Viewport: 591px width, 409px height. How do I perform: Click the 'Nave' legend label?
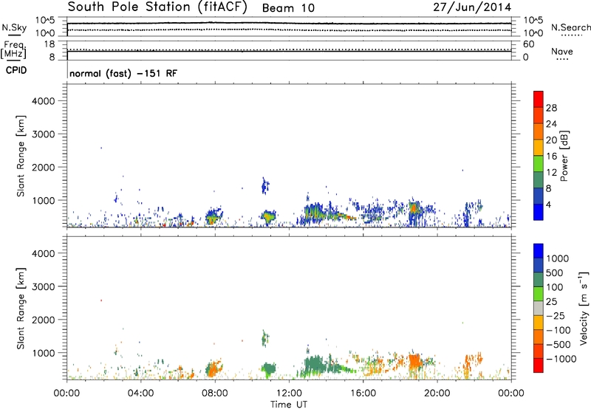(562, 52)
